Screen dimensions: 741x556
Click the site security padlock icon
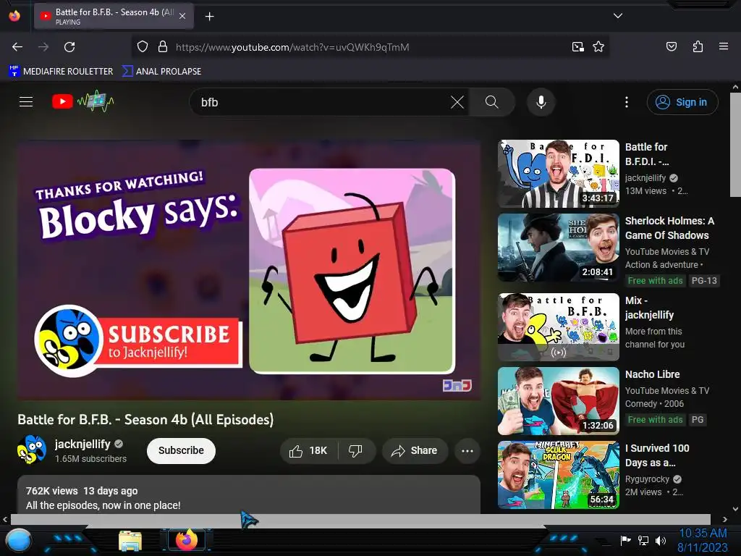tap(163, 47)
